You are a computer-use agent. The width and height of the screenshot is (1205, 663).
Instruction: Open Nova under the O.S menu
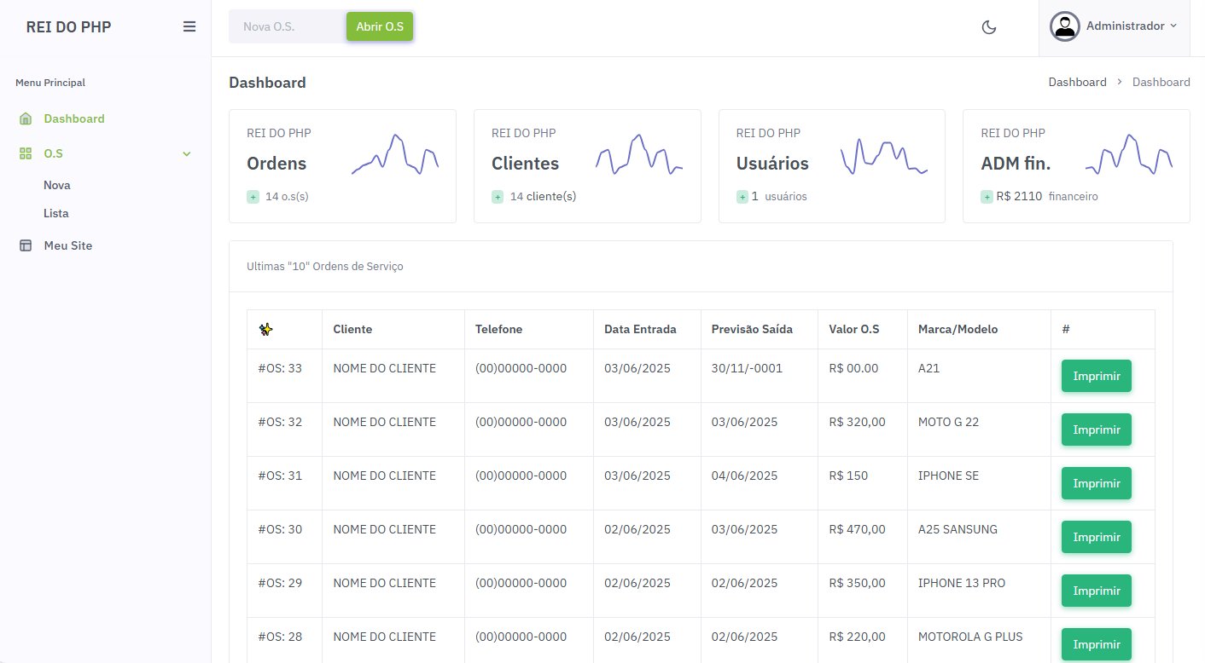click(x=57, y=185)
